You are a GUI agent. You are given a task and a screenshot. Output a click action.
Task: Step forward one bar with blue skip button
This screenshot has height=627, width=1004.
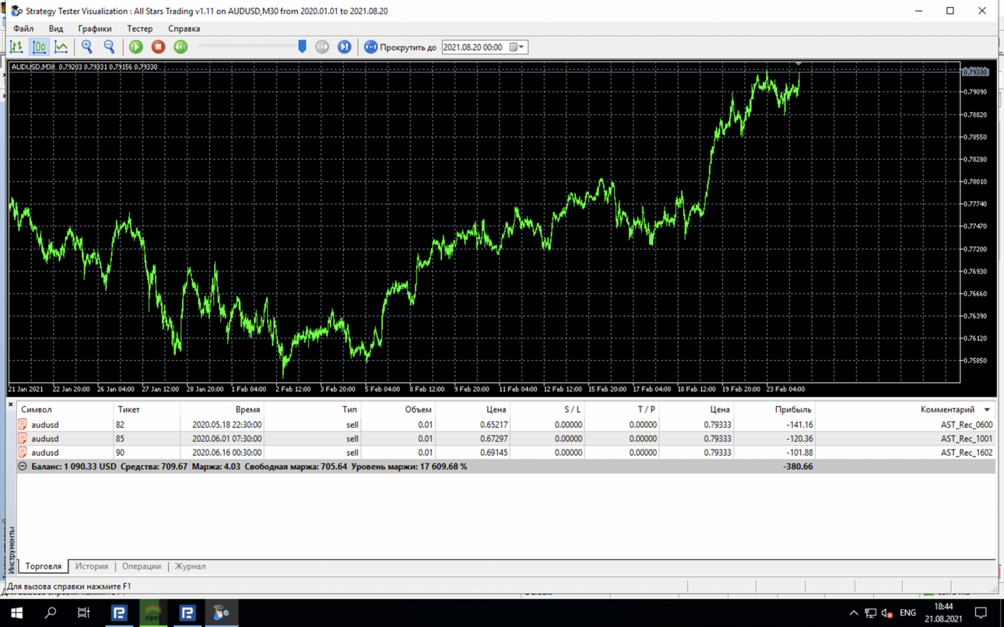344,47
